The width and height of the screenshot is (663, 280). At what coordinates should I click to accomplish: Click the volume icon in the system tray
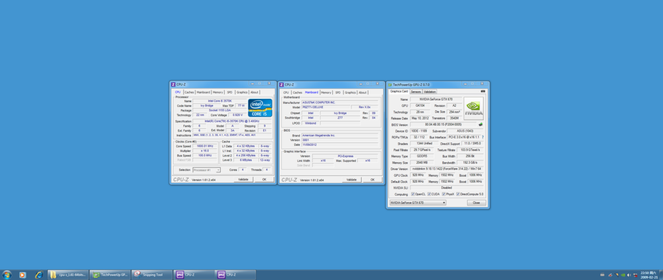pyautogui.click(x=630, y=275)
